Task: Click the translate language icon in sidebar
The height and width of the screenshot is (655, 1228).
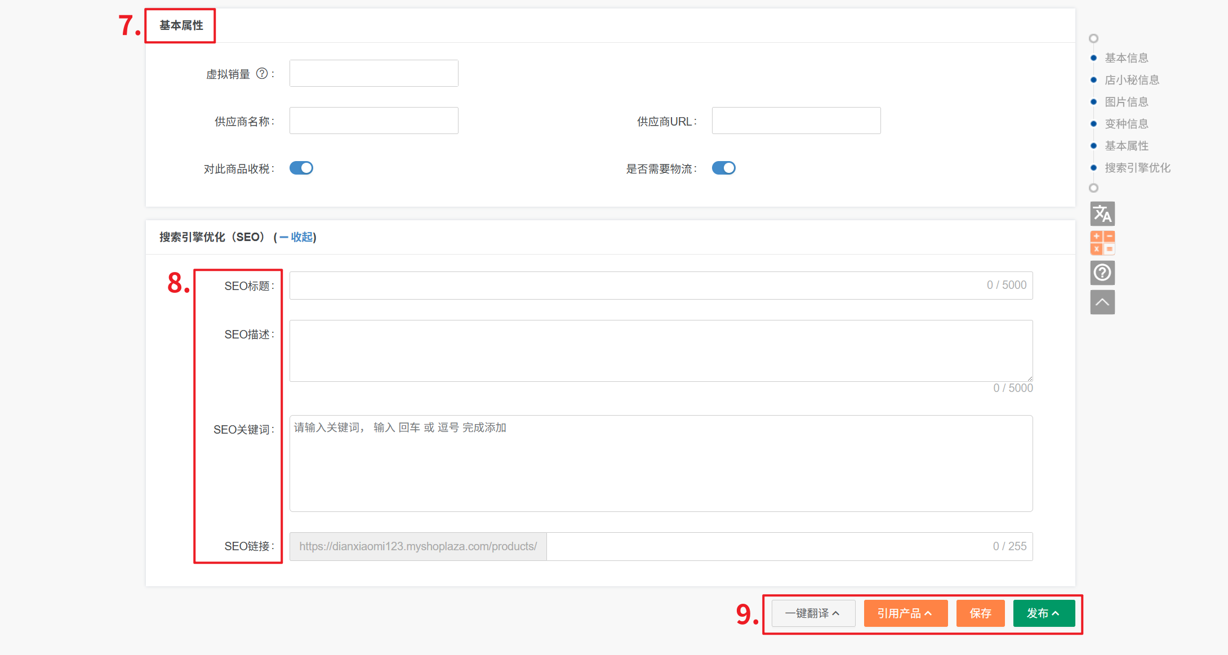Action: click(1102, 214)
